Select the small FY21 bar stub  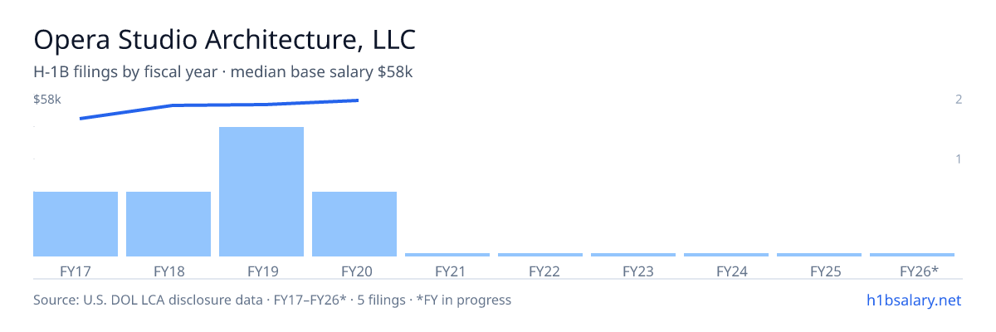coord(447,255)
